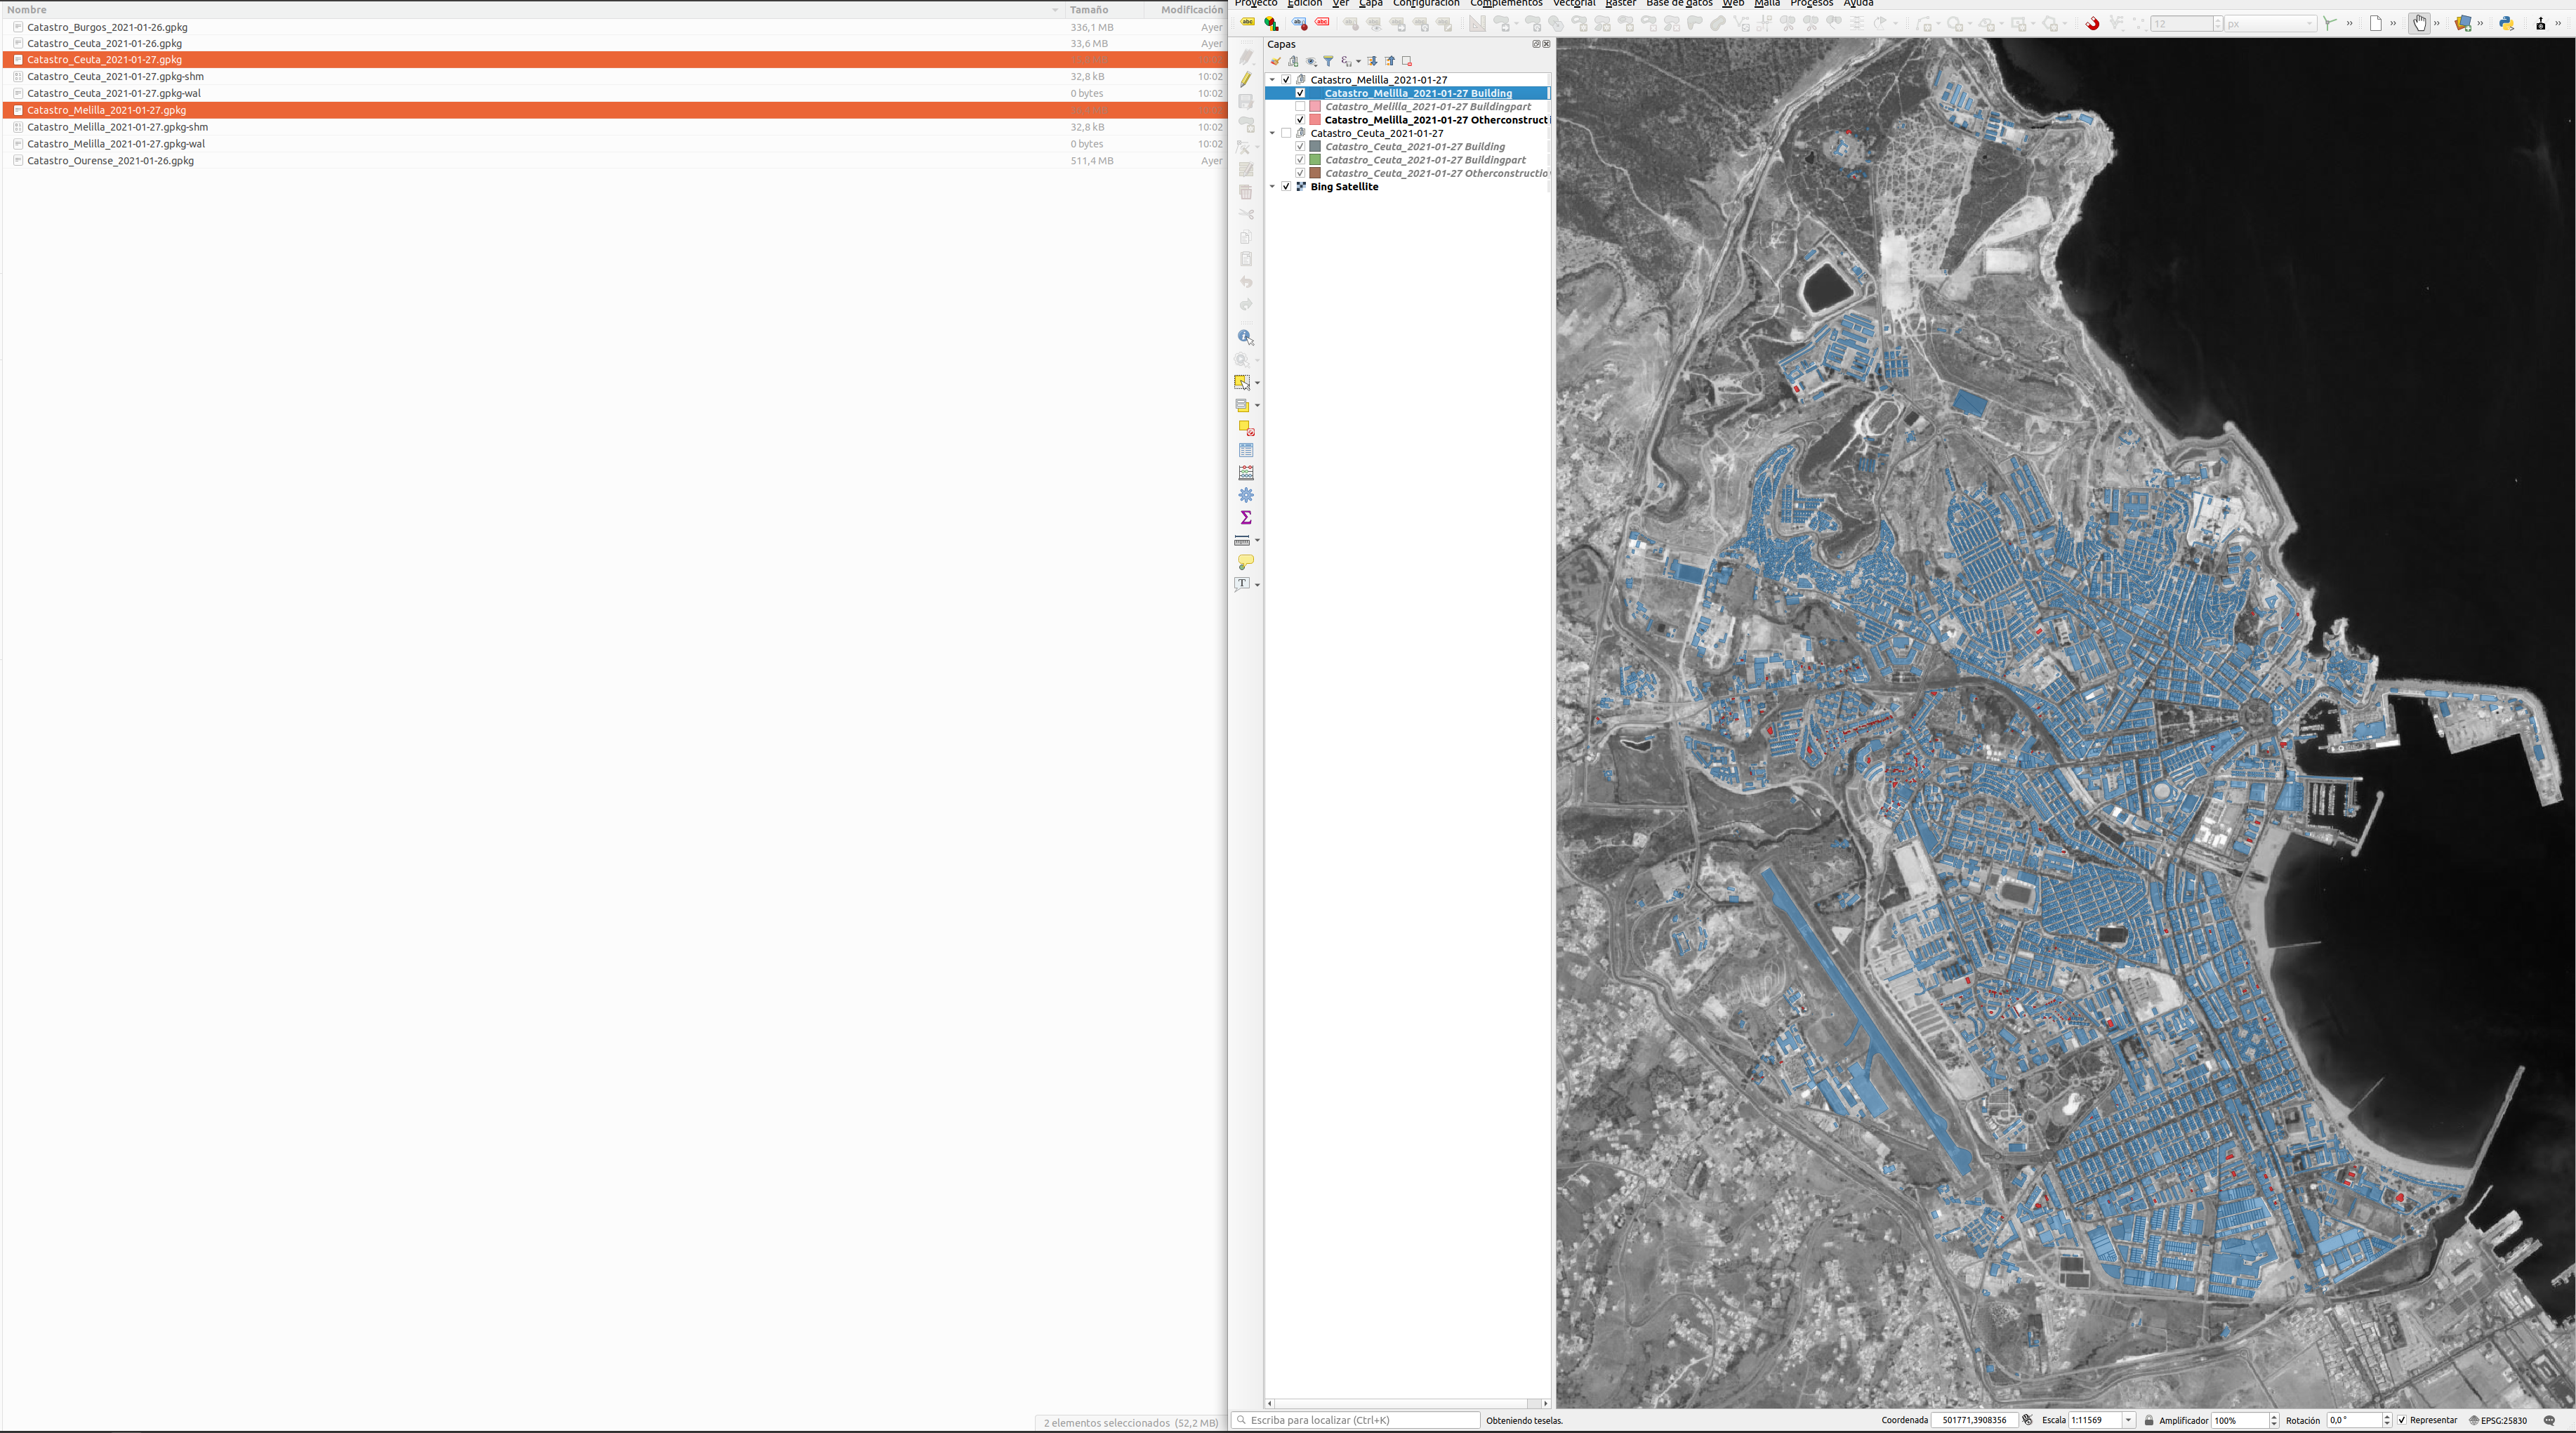Collapse the Bing Satellite layer node
Image resolution: width=2576 pixels, height=1433 pixels.
(x=1272, y=187)
